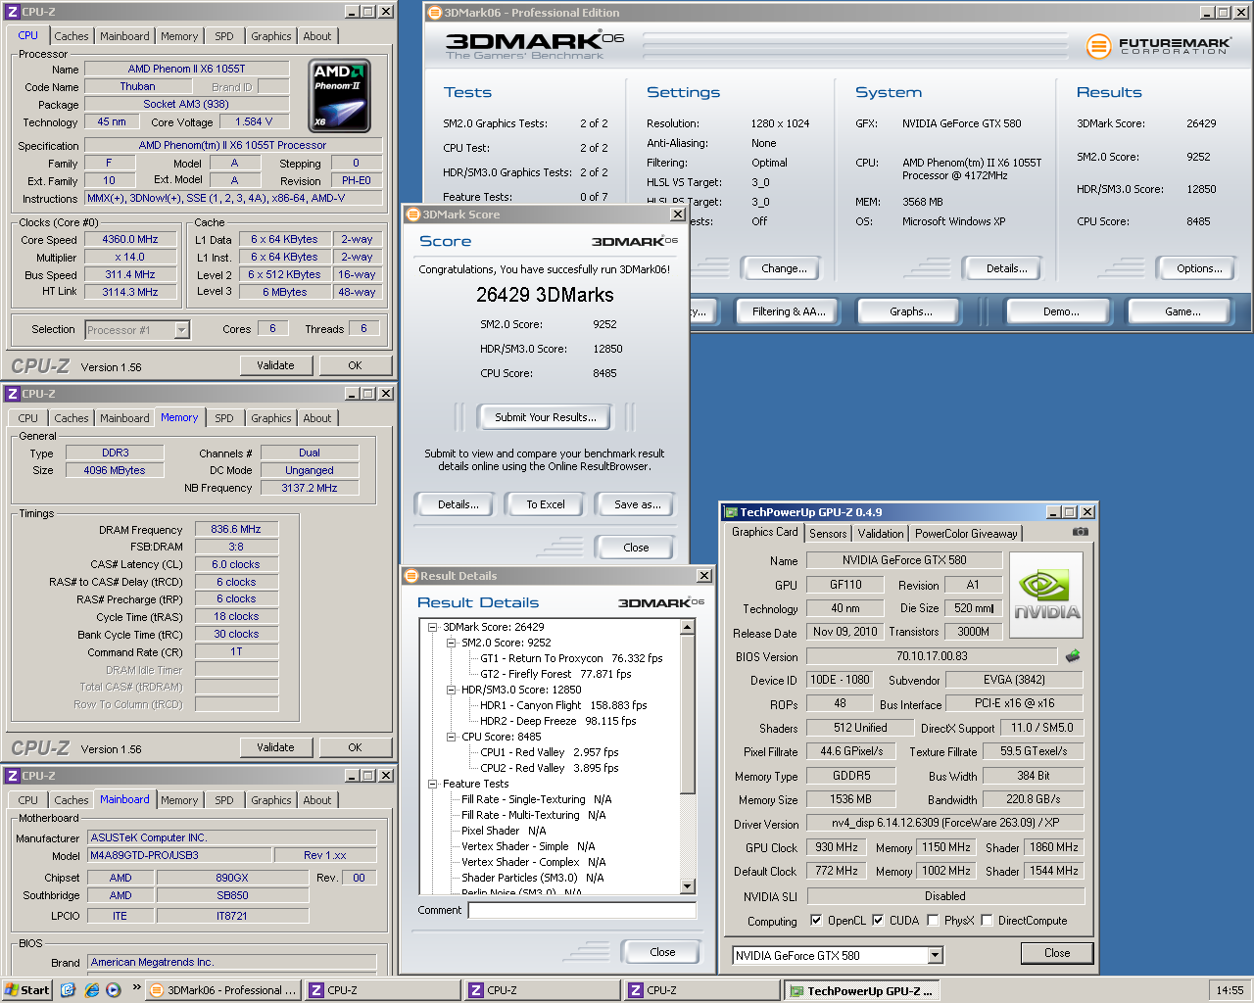Image resolution: width=1254 pixels, height=1003 pixels.
Task: Click To Excel button in score dialog
Action: 546,504
